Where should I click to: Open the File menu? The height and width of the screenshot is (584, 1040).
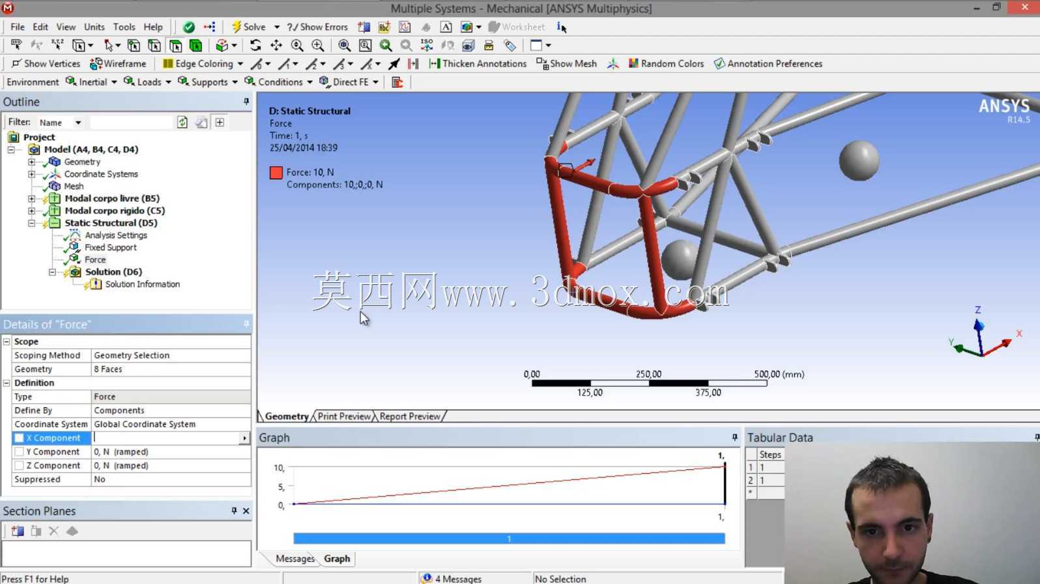(x=18, y=27)
